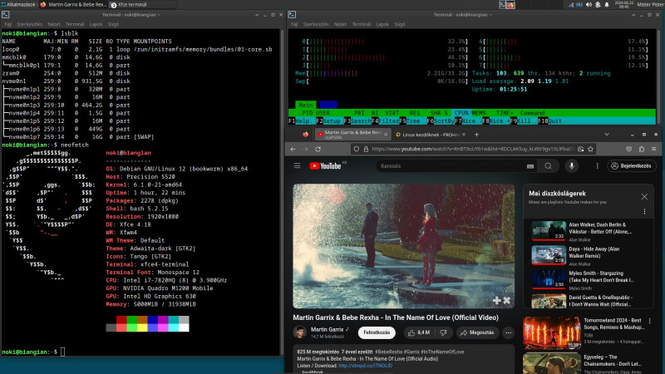Click the YouTube URL address field
665x374 pixels.
[x=473, y=150]
